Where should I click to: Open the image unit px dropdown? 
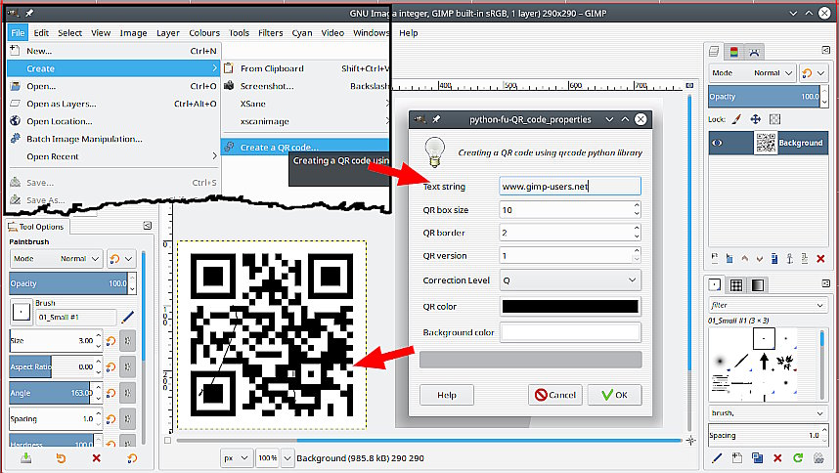pos(236,458)
